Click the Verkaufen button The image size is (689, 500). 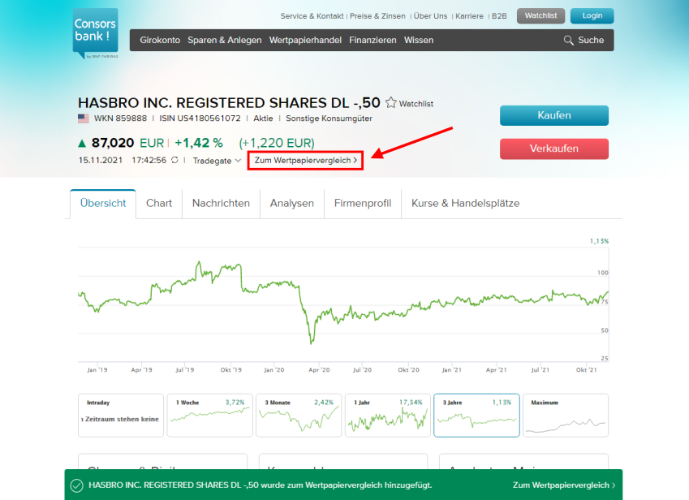click(x=554, y=149)
